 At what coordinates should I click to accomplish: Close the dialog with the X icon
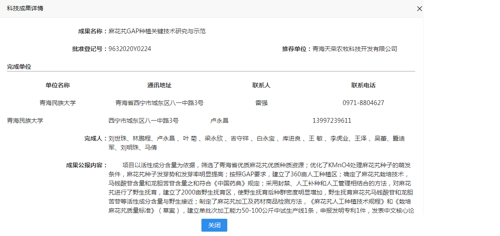[419, 9]
